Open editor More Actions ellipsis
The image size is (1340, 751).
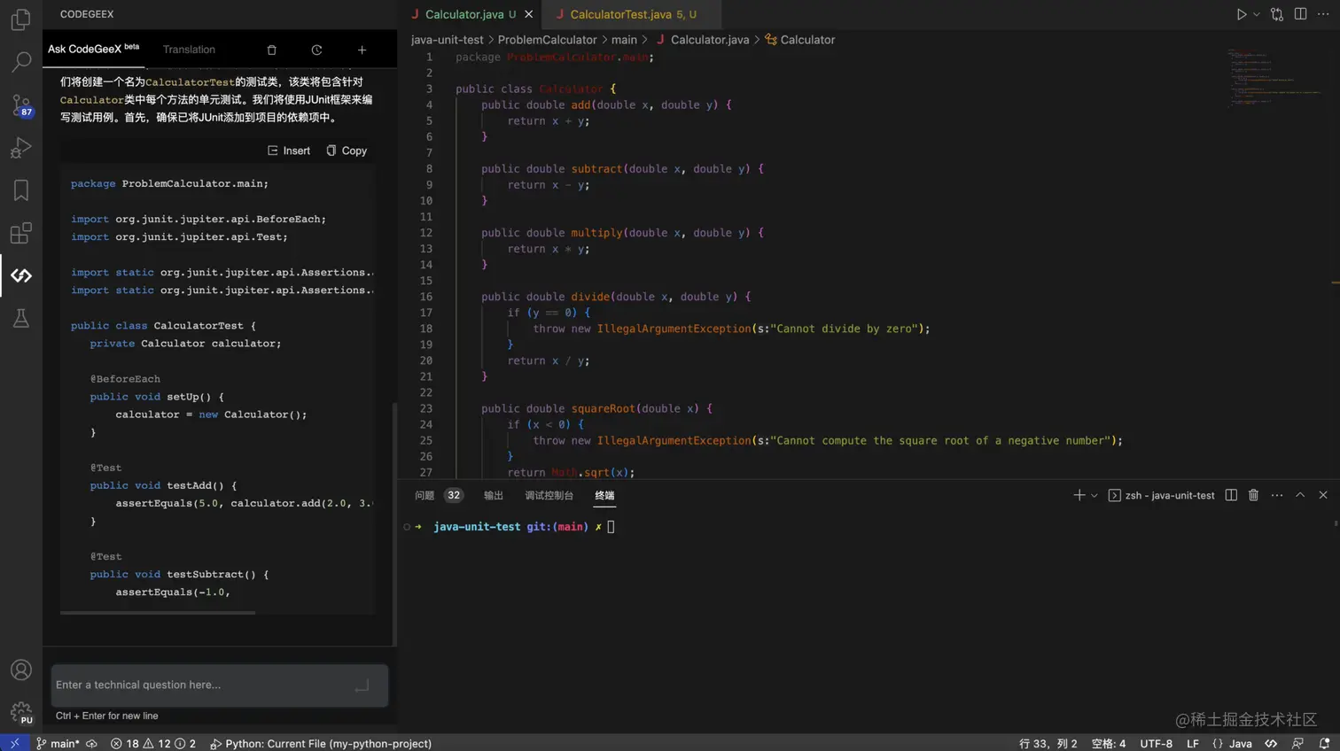1323,14
